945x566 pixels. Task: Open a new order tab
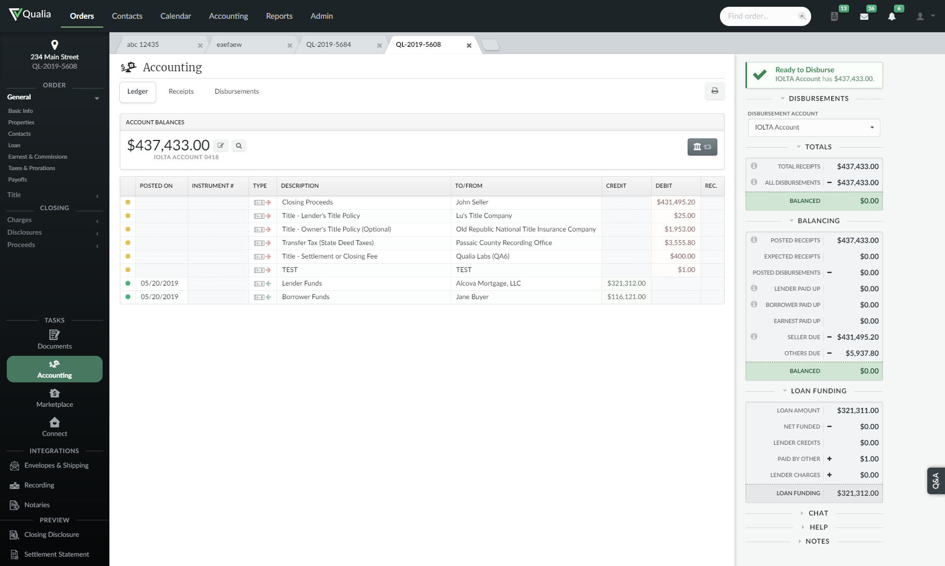[491, 45]
